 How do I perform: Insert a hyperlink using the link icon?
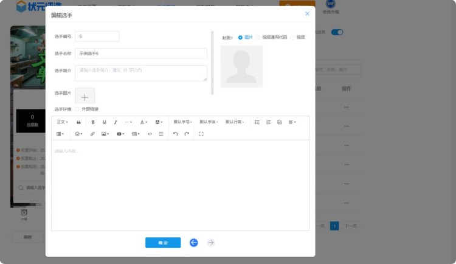tap(92, 134)
